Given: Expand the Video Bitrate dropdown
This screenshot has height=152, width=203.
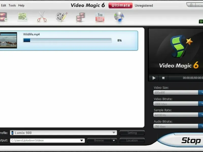Looking at the screenshot, I should pos(201,104).
